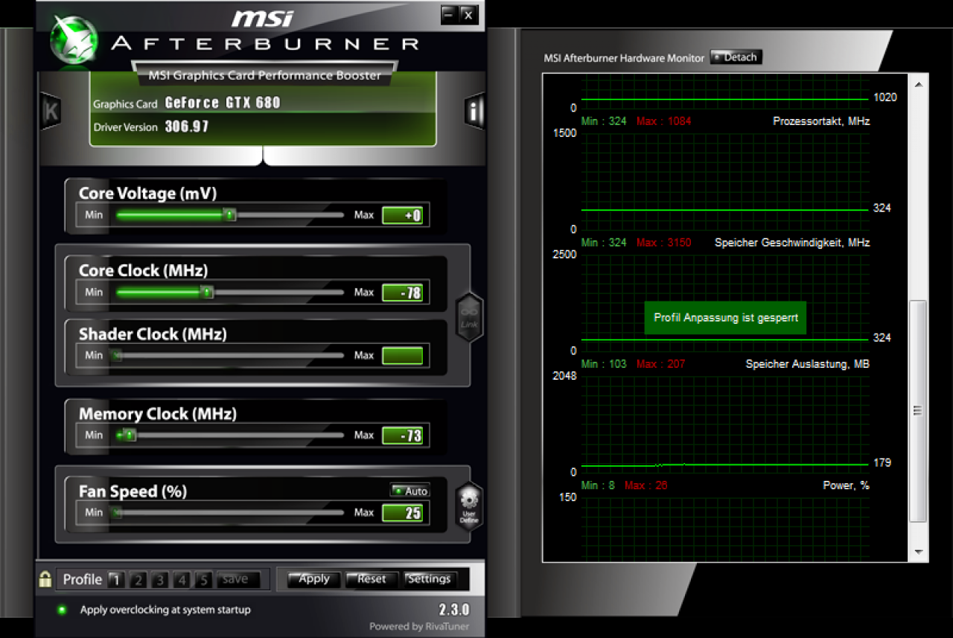This screenshot has height=638, width=953.
Task: Click the Reset button
Action: 372,579
